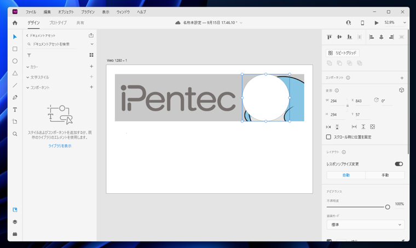Image resolution: width=416 pixels, height=248 pixels.
Task: Check fix position when scrolling checkbox
Action: pyautogui.click(x=328, y=137)
